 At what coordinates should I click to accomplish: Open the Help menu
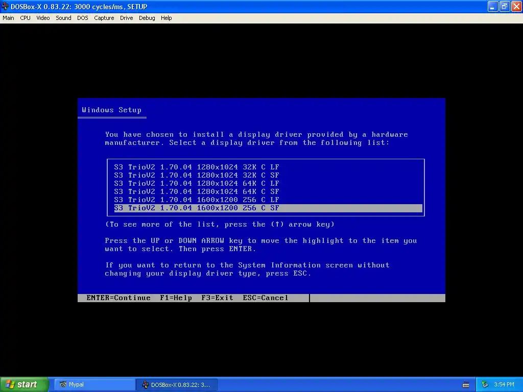[x=166, y=18]
